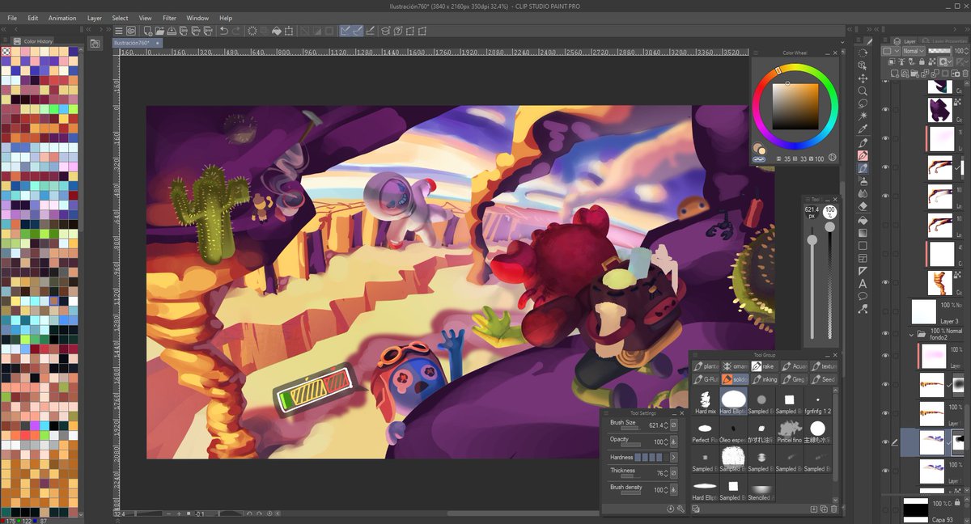Select the Eyedropper tool
The image size is (971, 524).
(x=863, y=129)
